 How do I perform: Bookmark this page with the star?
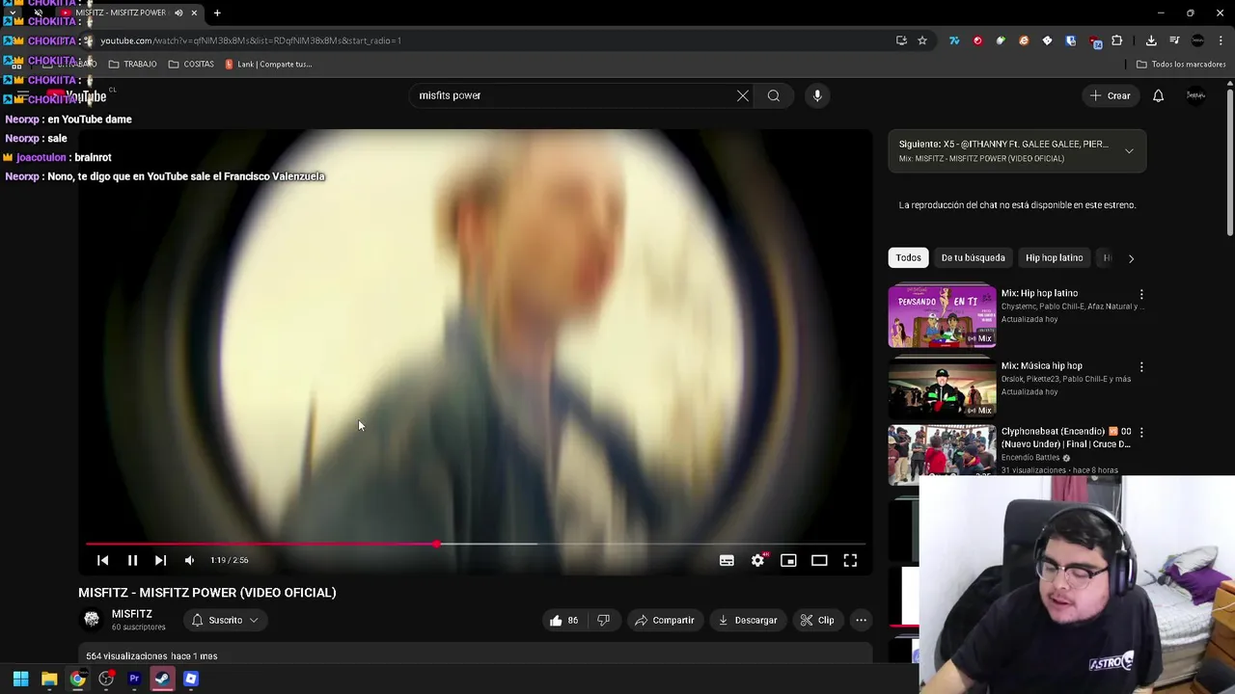click(x=922, y=40)
